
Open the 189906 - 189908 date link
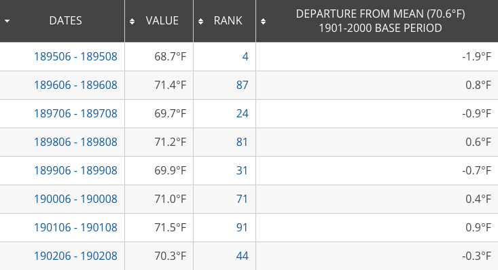[75, 170]
